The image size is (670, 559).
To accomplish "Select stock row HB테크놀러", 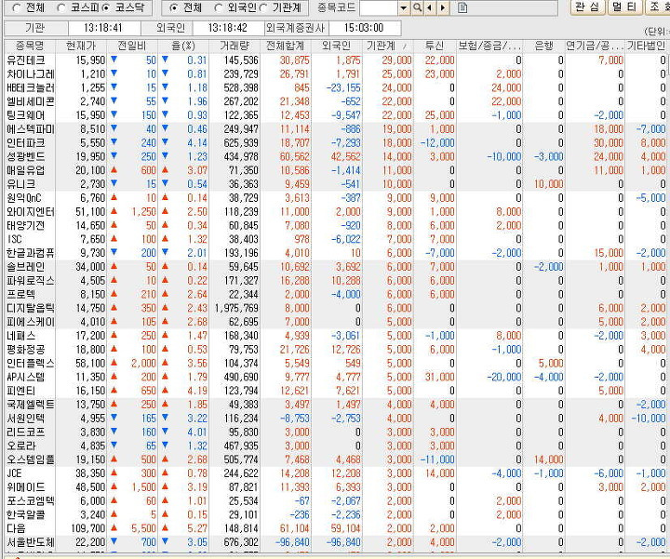I will pyautogui.click(x=335, y=88).
